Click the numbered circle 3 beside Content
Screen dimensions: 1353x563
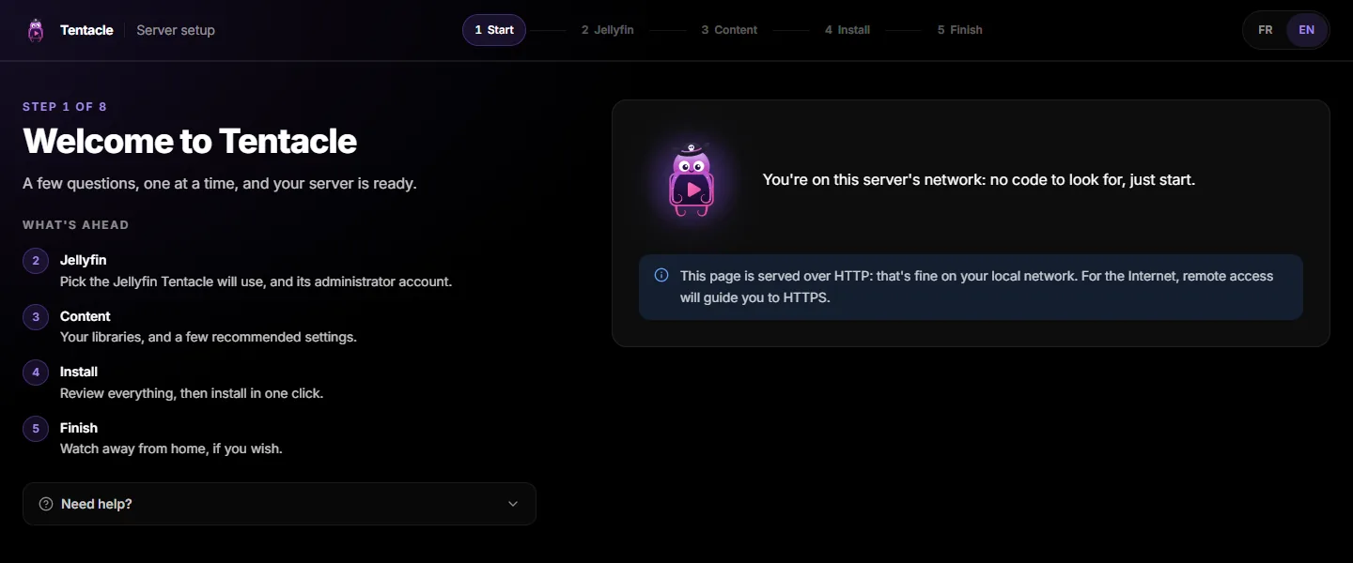click(36, 317)
